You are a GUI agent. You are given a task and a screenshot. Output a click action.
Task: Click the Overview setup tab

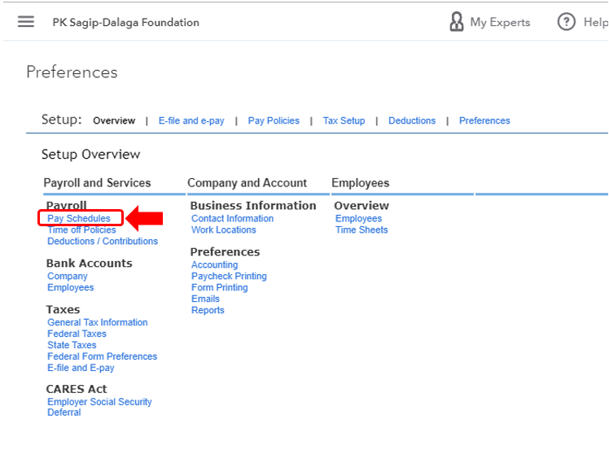coord(114,120)
